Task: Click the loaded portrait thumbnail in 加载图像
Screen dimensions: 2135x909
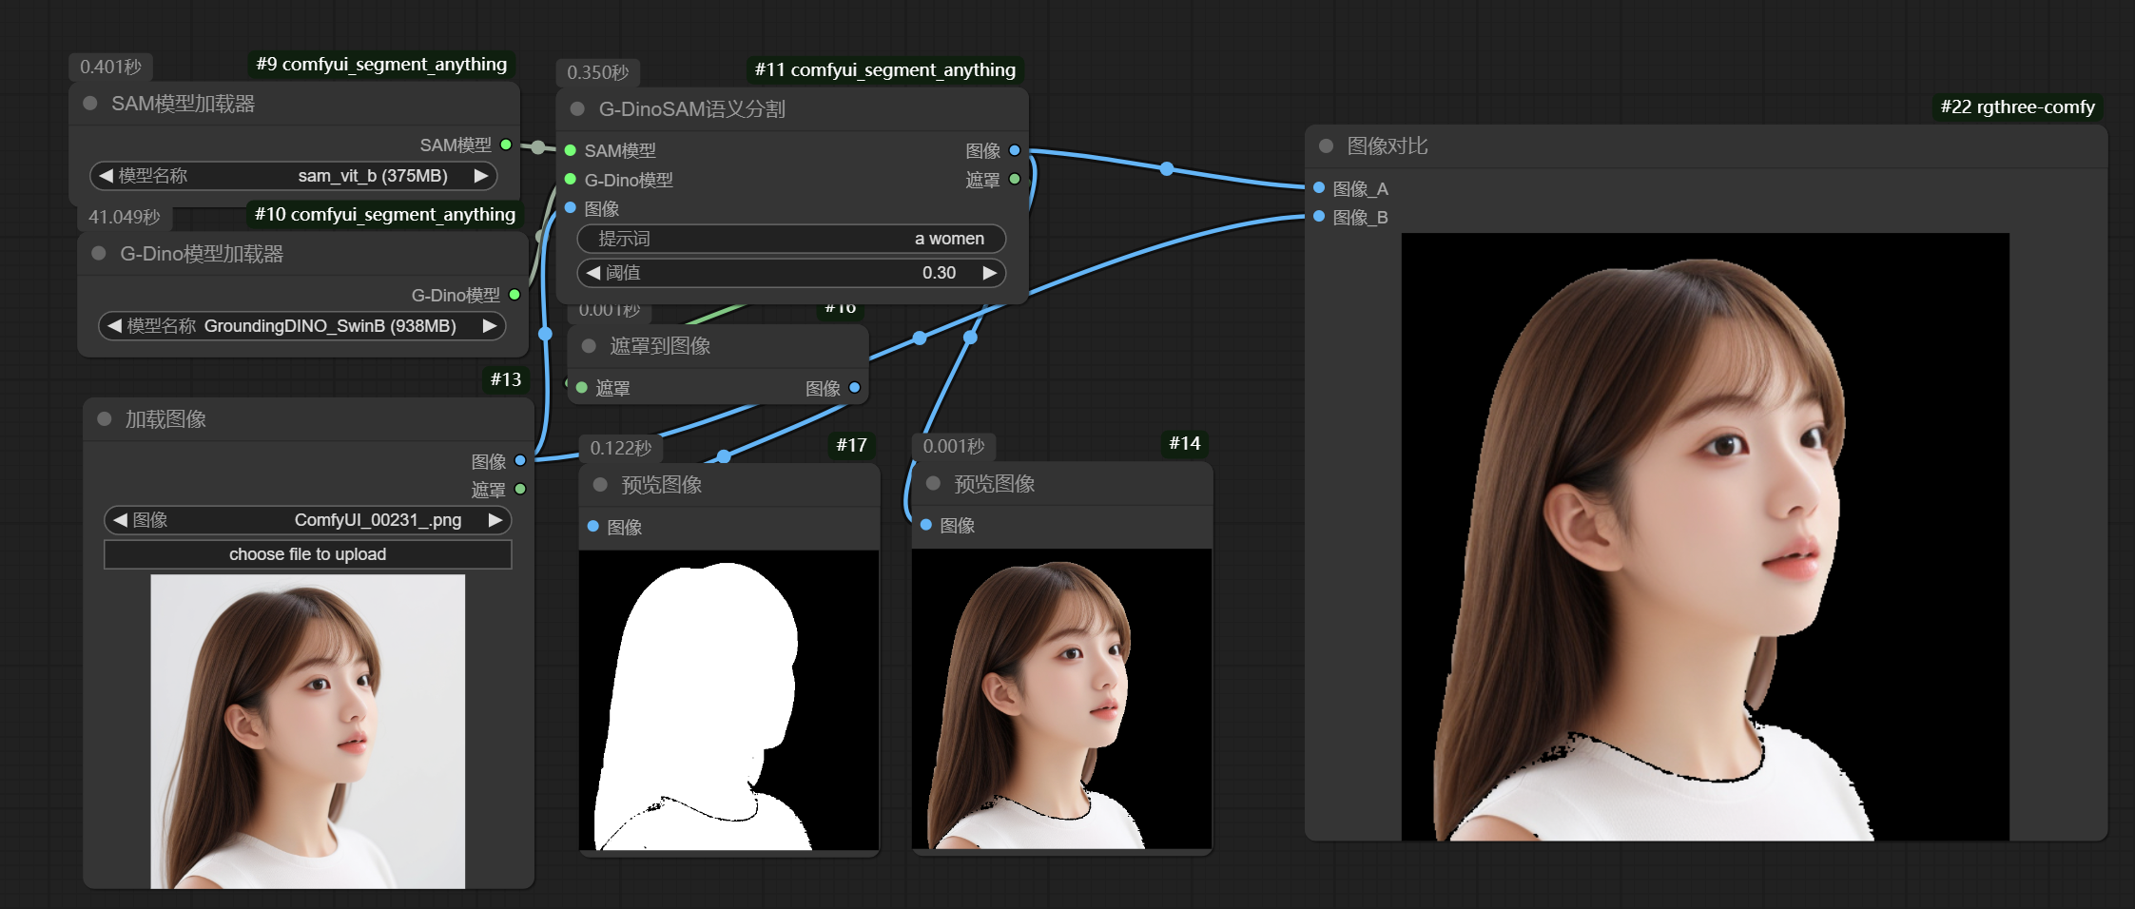Action: pyautogui.click(x=308, y=731)
